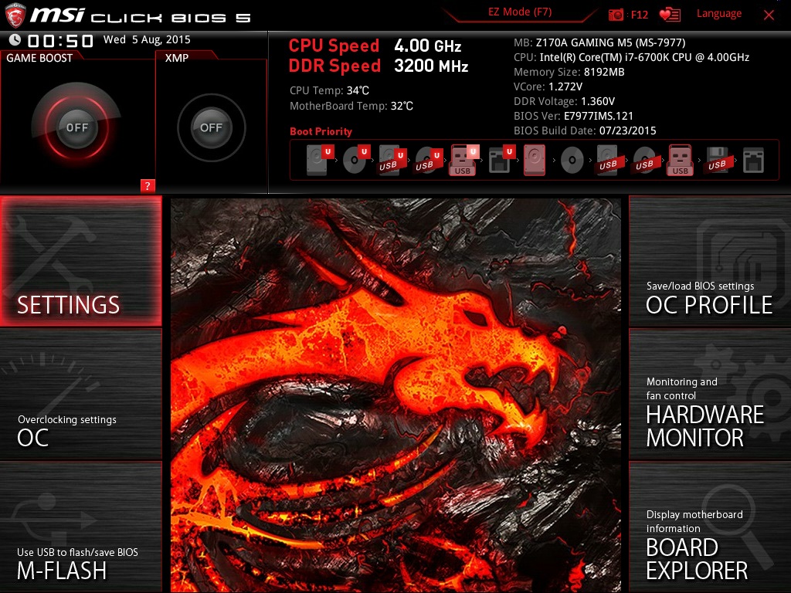Click the last network boot icon without UEFI badge
The height and width of the screenshot is (593, 791).
tap(753, 161)
